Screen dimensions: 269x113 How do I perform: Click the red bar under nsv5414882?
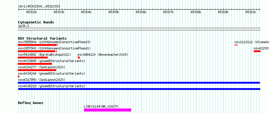tap(33, 58)
